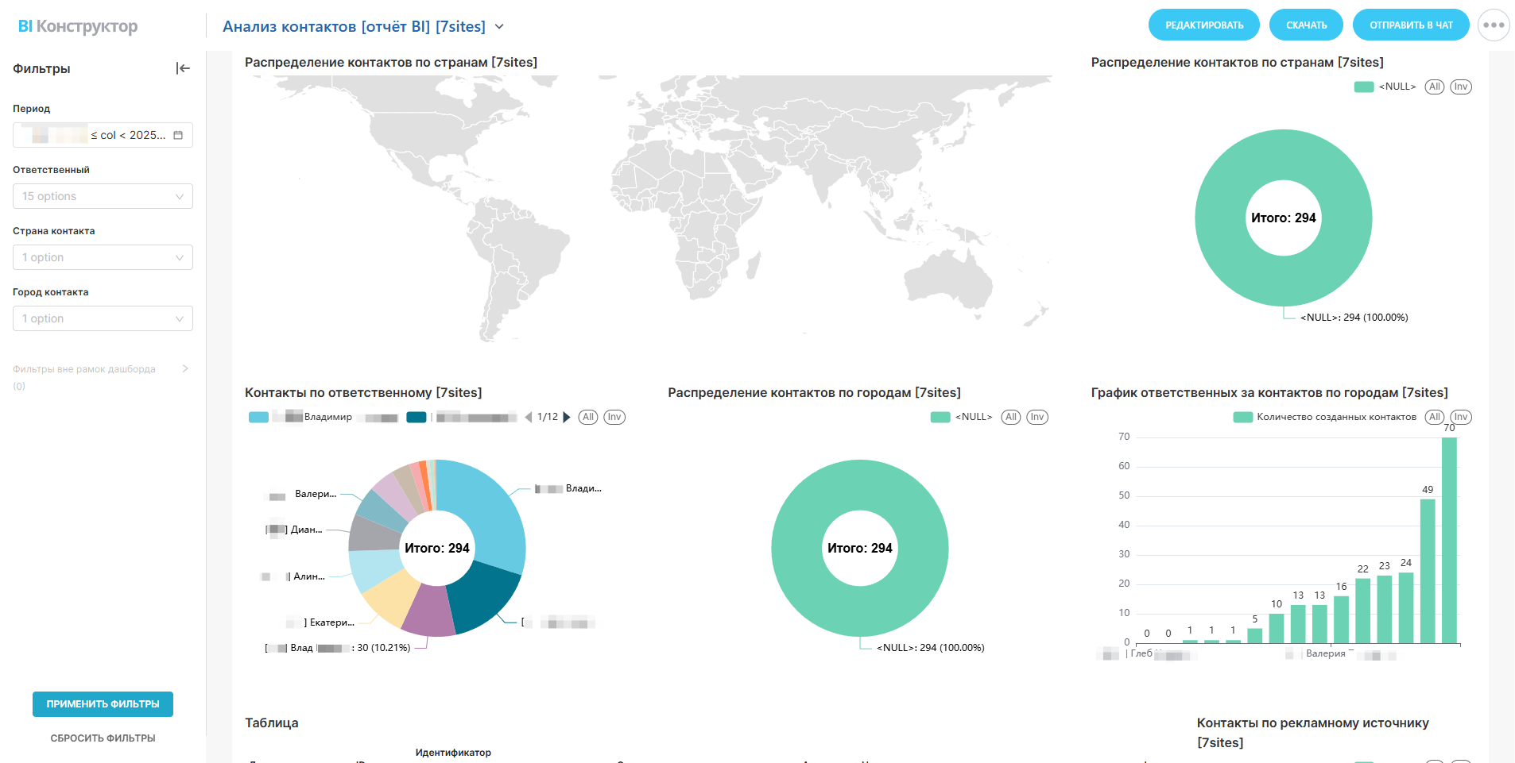Open the Ответственный filter dropdown
1515x763 pixels.
pos(103,196)
